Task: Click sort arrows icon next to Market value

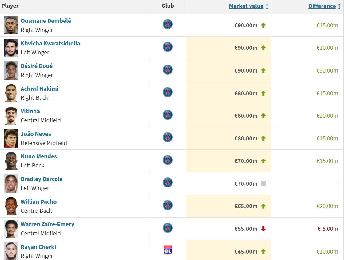Action: pyautogui.click(x=267, y=6)
